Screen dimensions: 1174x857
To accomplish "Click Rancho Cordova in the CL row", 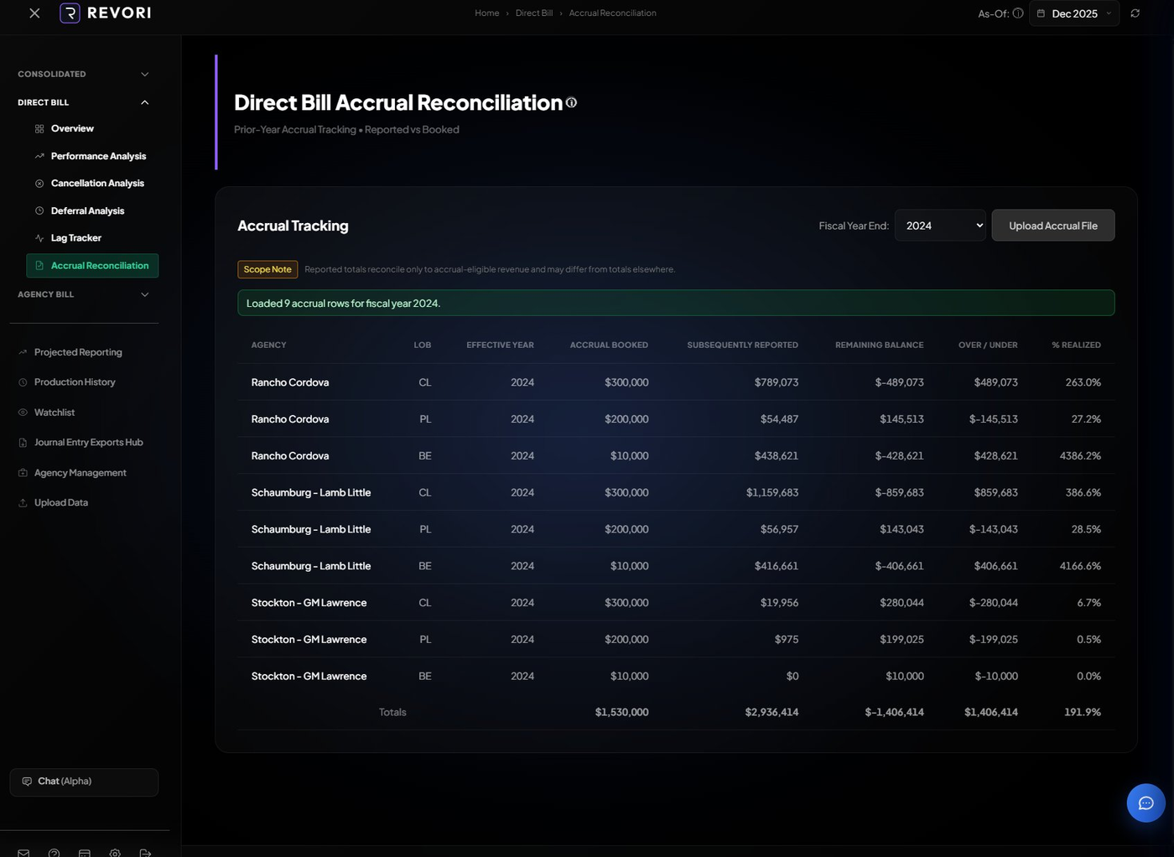I will (290, 382).
